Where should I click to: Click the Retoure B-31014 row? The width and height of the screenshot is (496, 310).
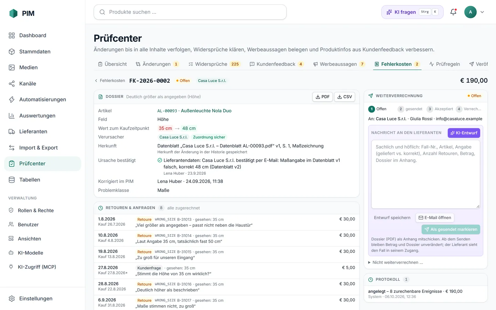pyautogui.click(x=227, y=238)
